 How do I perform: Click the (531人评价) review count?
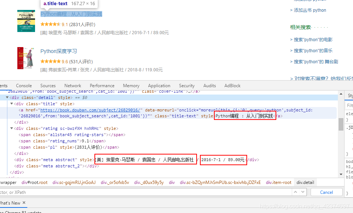81,62
